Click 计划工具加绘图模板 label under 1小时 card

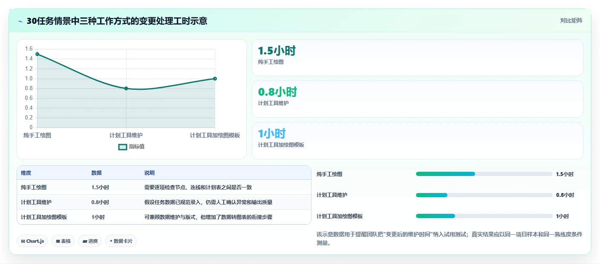281,145
